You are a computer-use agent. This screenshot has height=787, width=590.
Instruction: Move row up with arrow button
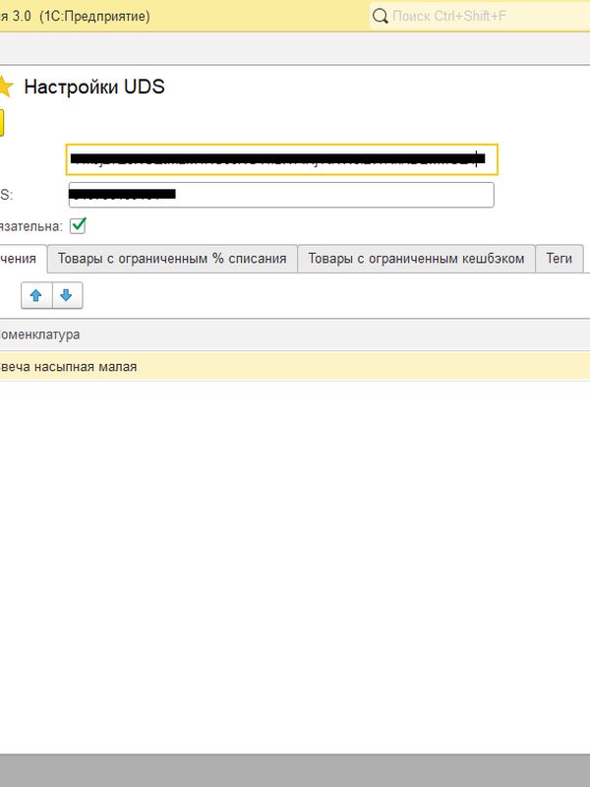[36, 296]
